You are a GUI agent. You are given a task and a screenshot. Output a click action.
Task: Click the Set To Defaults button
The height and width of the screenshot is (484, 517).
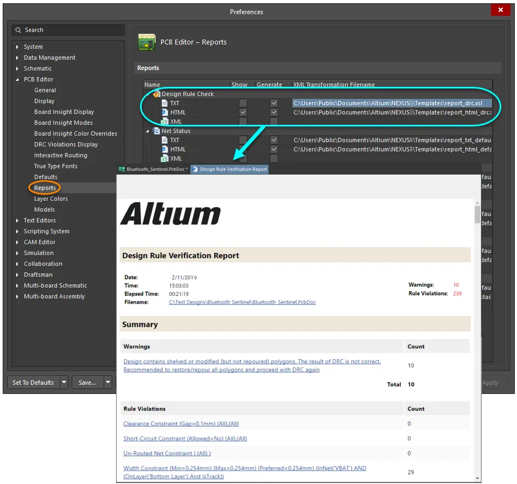tap(34, 383)
